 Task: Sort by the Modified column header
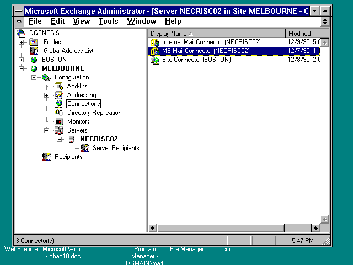(307, 34)
